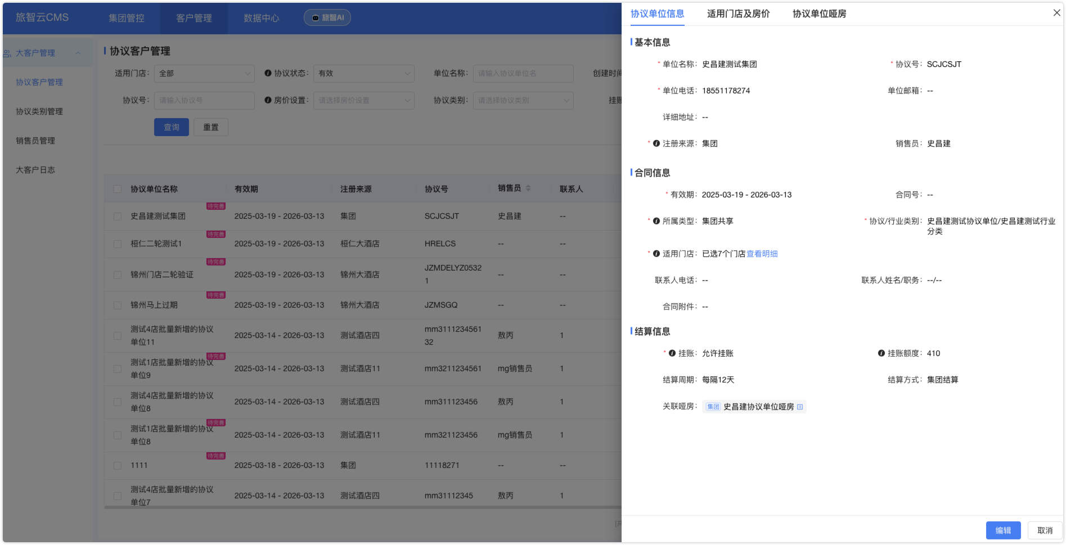Click the robot icon in 旅智AI button

(x=316, y=18)
